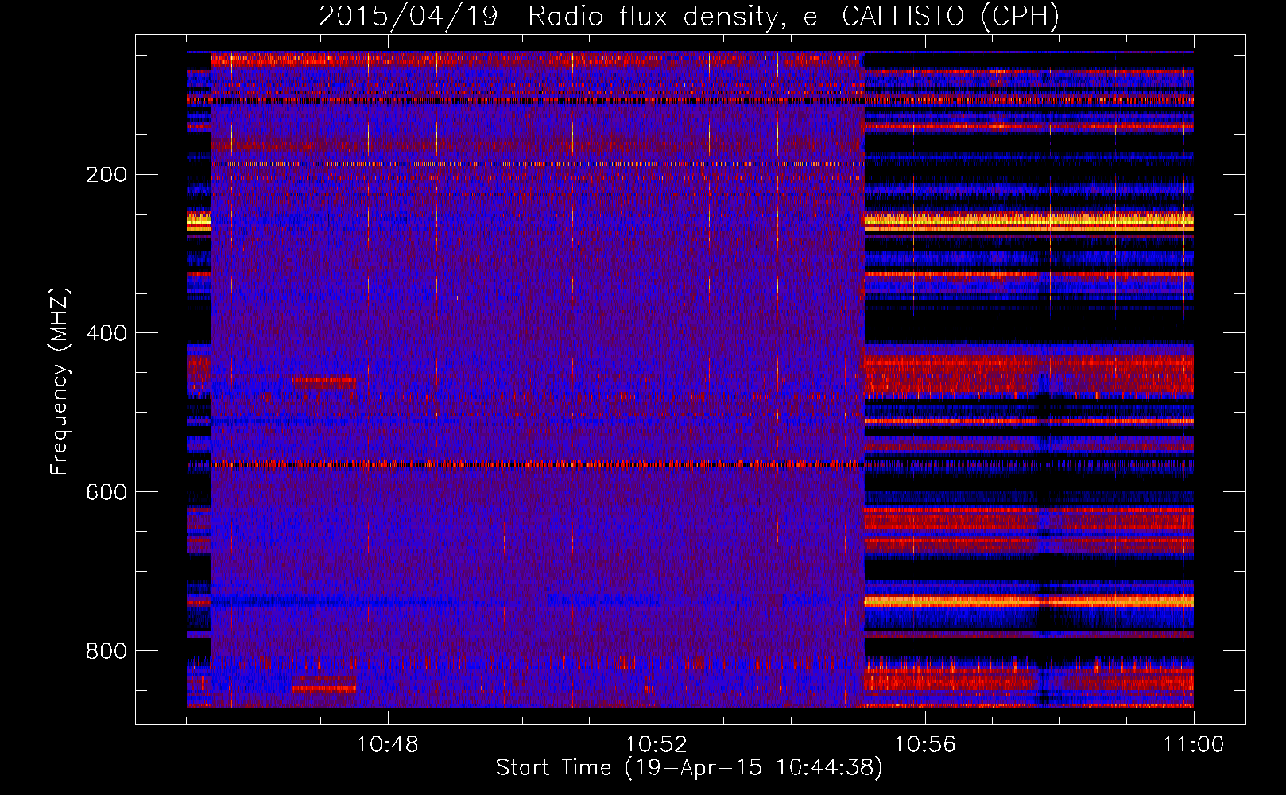Click the 10:48 time tick label

387,745
